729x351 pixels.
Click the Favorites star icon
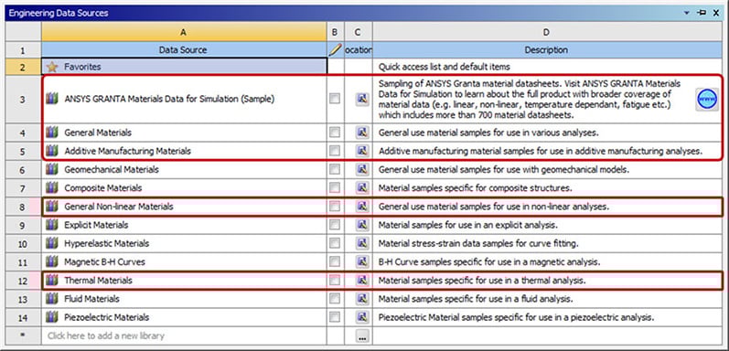(52, 67)
